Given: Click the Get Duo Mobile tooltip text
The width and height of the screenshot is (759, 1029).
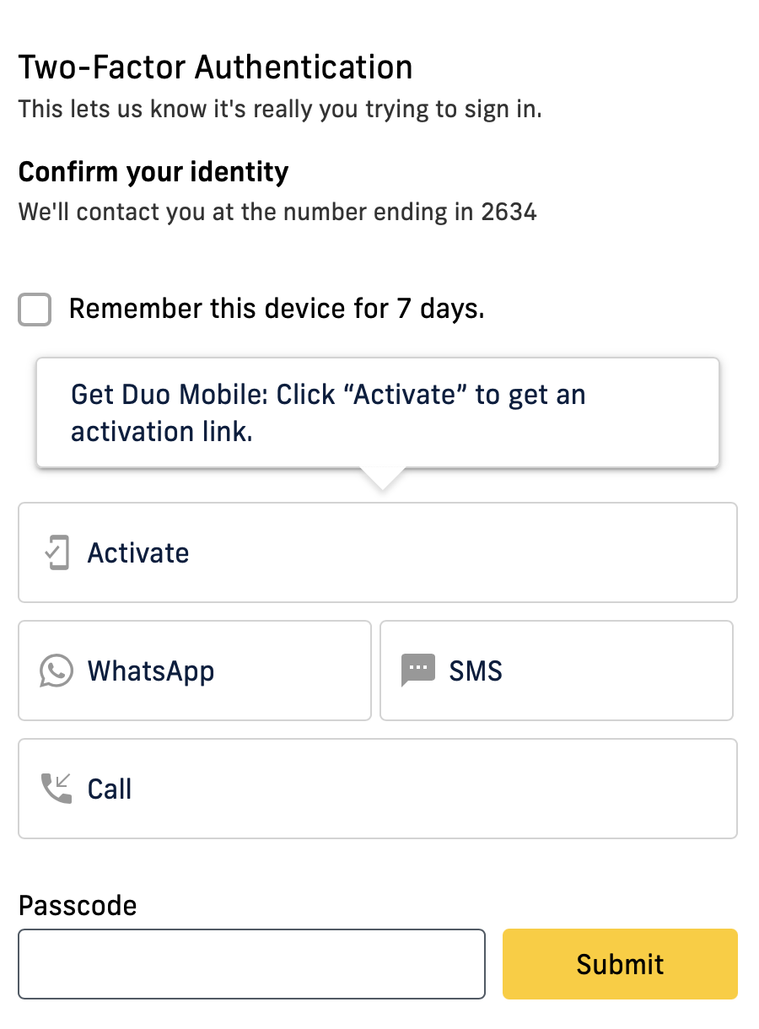Looking at the screenshot, I should pos(328,396).
